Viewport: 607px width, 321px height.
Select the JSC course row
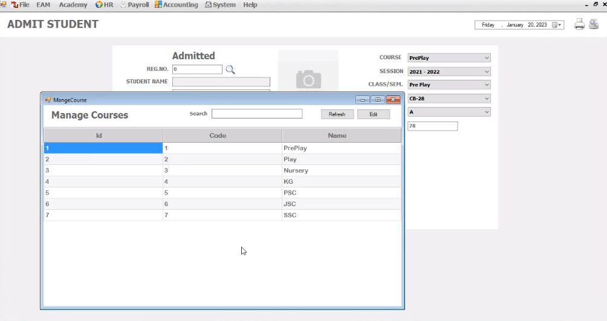pos(222,204)
